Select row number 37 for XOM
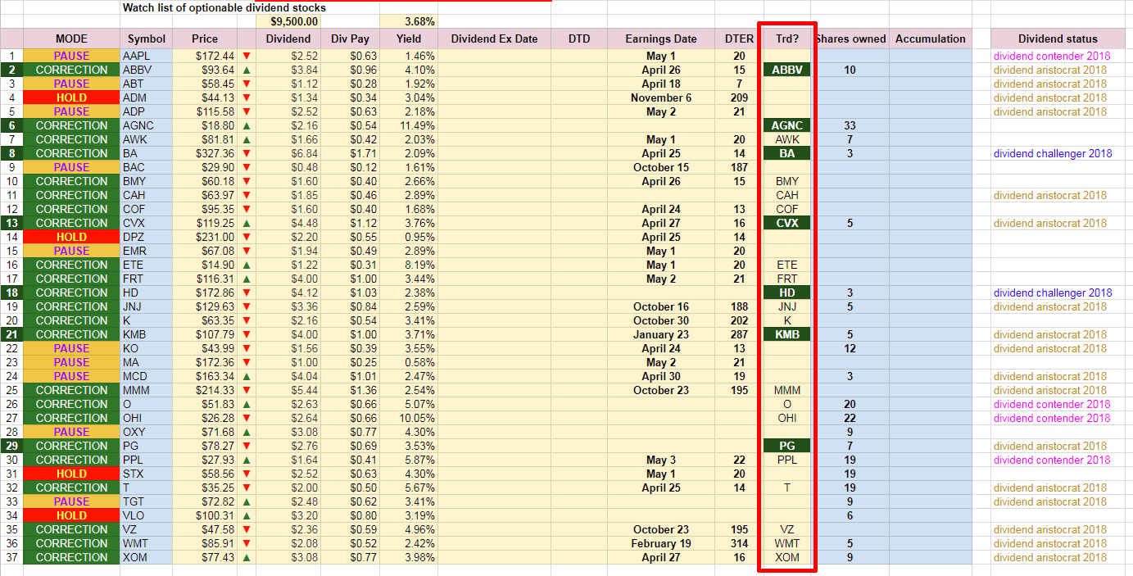 click(x=11, y=557)
